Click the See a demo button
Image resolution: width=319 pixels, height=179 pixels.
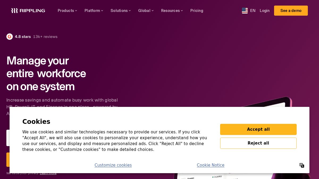[x=291, y=11]
